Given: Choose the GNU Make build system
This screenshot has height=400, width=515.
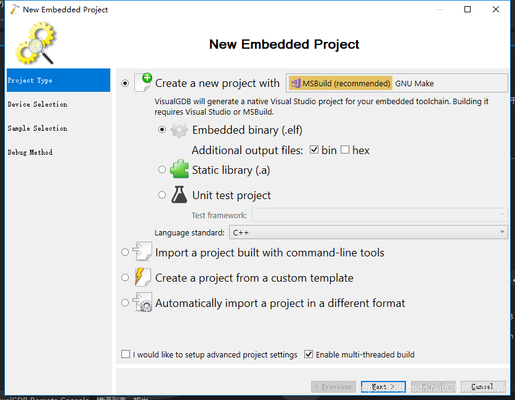Looking at the screenshot, I should pyautogui.click(x=414, y=83).
